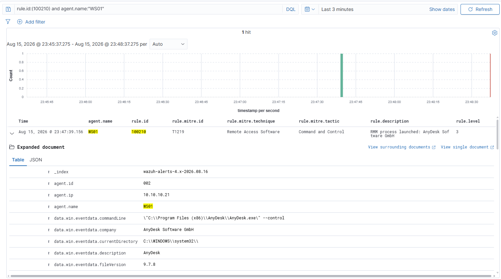Open the histogram settings gear icon
Image resolution: width=501 pixels, height=279 pixels.
494,33
